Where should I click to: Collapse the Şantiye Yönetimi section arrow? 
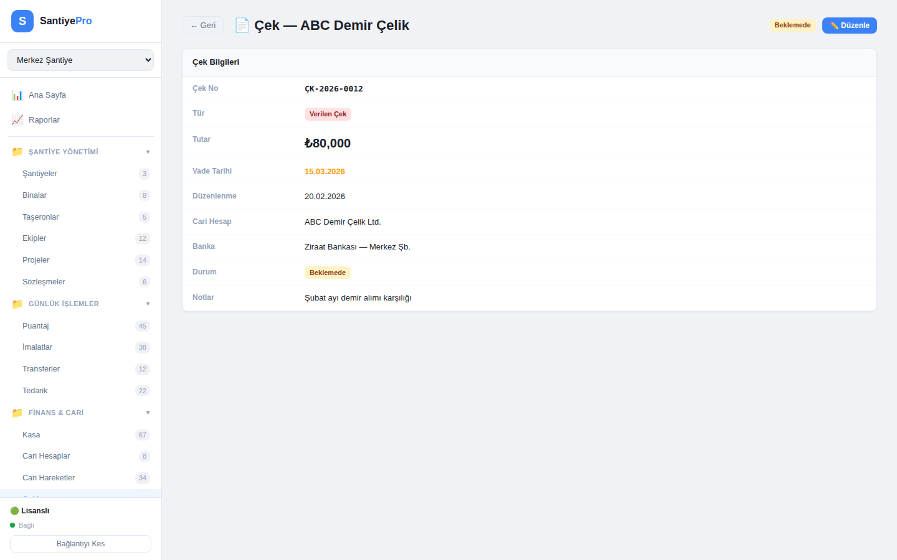click(148, 152)
